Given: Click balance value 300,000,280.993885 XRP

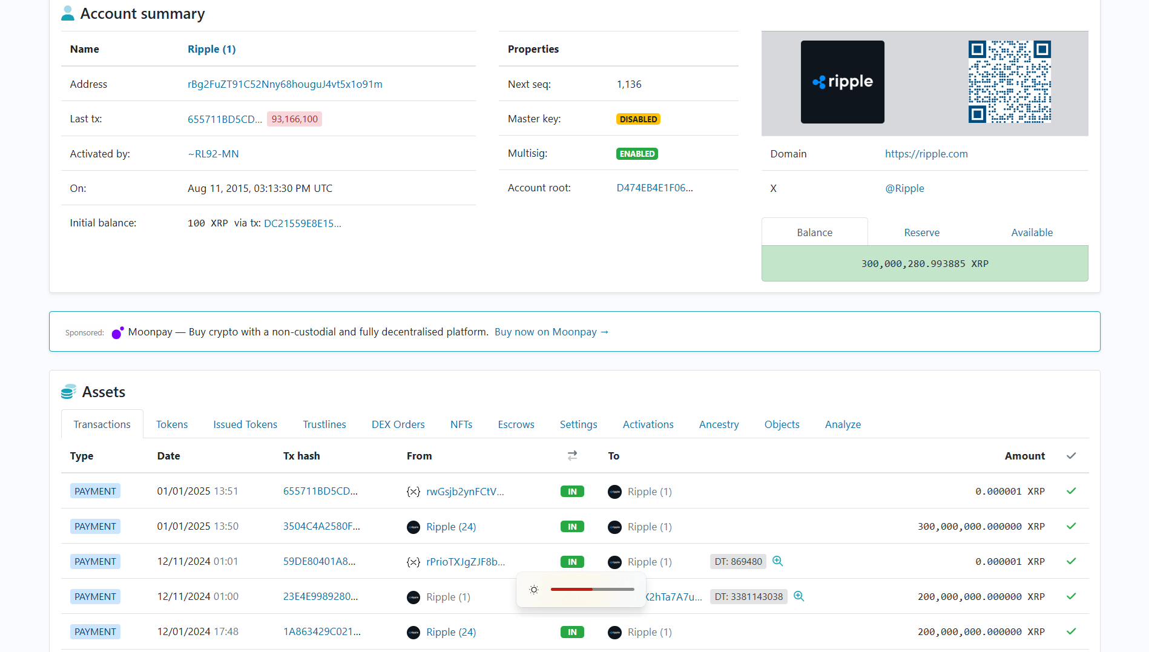Looking at the screenshot, I should click(x=925, y=264).
